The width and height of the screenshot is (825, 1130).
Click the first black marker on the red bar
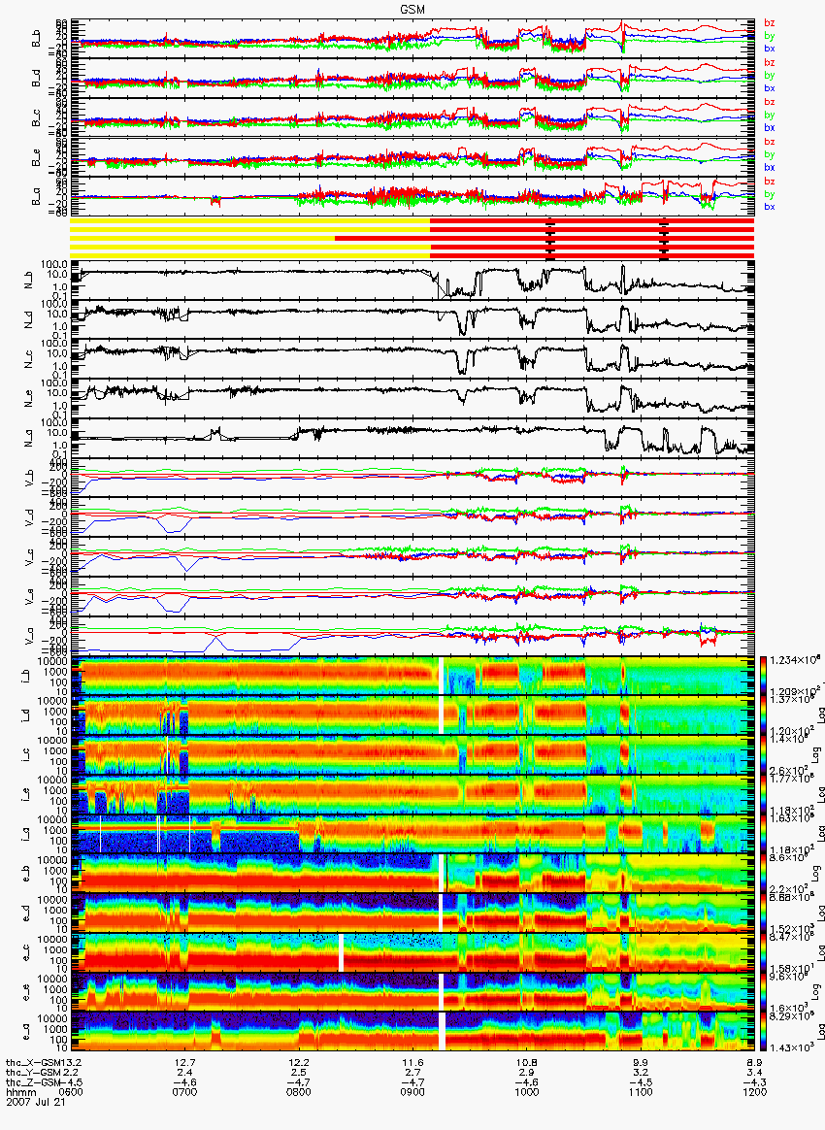click(550, 239)
